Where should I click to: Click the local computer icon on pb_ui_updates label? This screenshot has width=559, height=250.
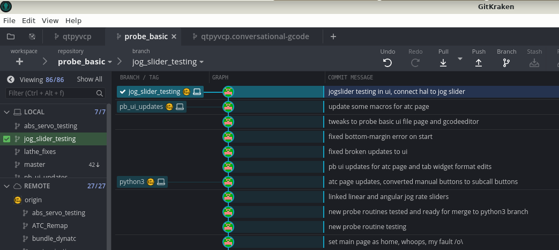[x=180, y=107]
